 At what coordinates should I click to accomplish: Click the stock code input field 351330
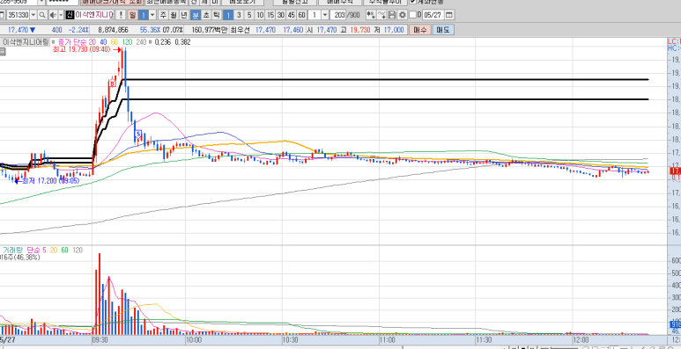point(18,15)
